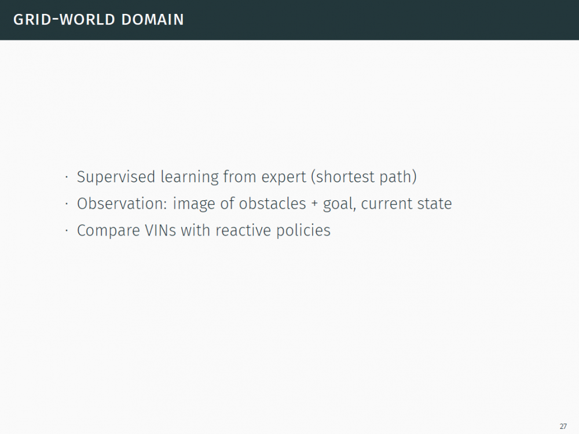This screenshot has width=579, height=434.
Task: Click the GRID-WORLD DOMAIN slide title
Action: click(x=98, y=20)
